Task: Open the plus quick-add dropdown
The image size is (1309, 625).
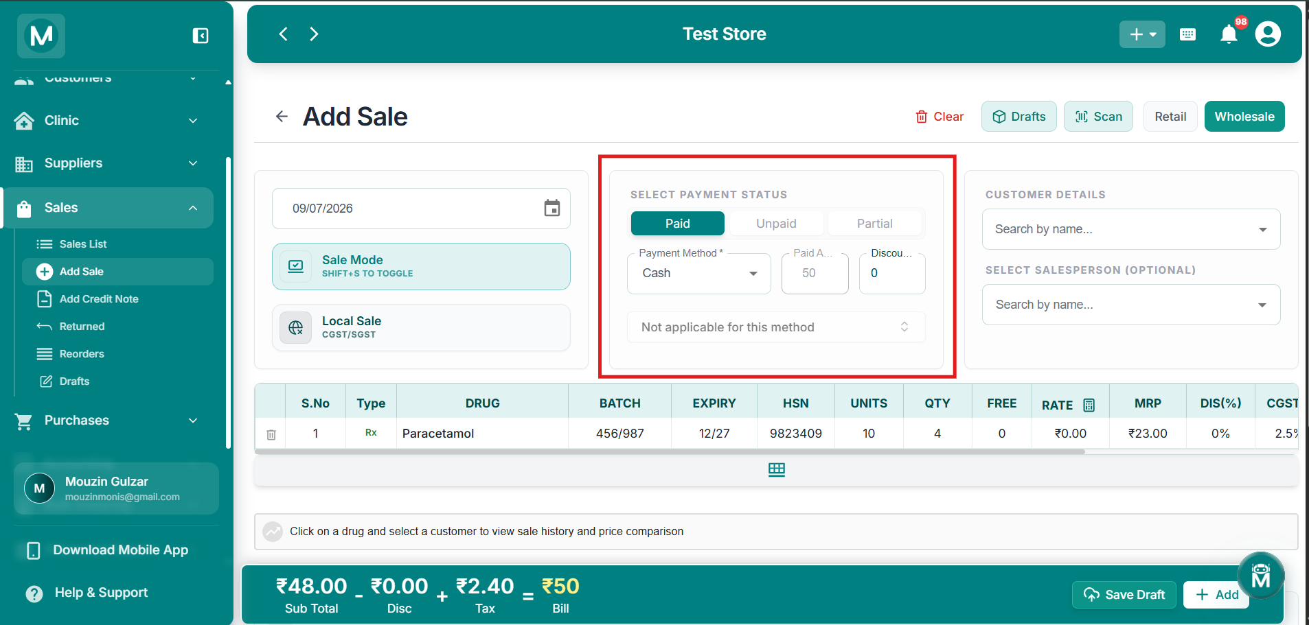Action: click(1142, 34)
